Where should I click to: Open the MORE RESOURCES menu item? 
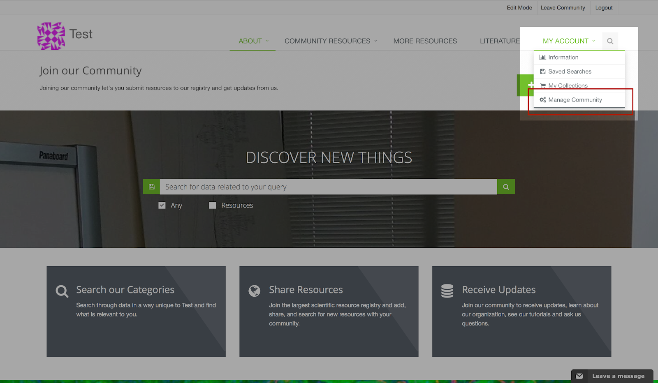(x=425, y=41)
